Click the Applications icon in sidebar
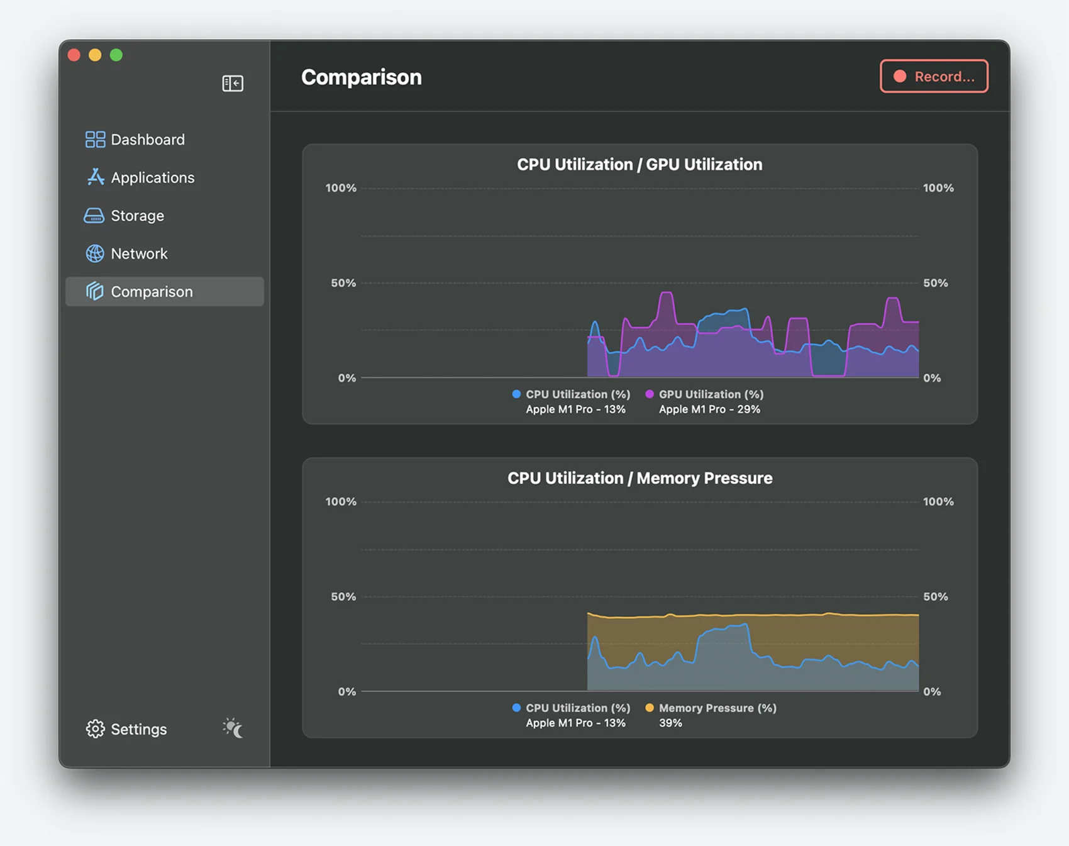 (95, 177)
